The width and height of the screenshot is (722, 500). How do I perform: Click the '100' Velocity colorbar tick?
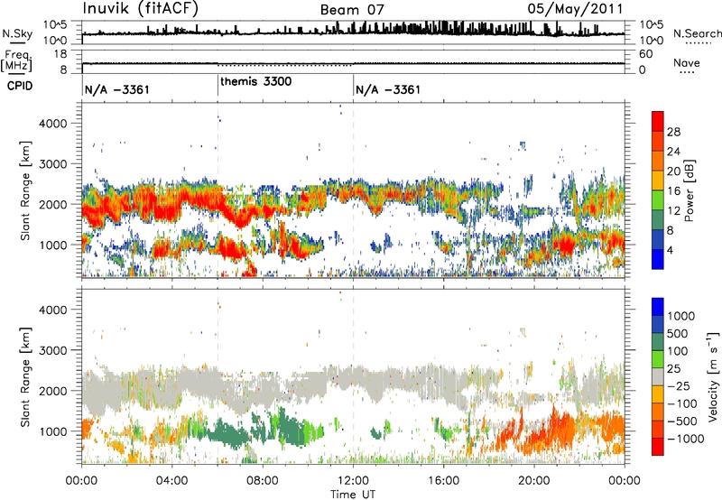[x=678, y=351]
